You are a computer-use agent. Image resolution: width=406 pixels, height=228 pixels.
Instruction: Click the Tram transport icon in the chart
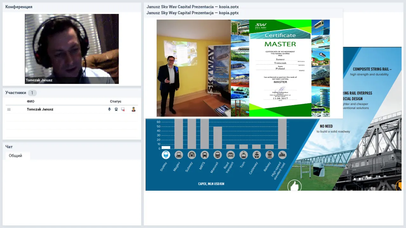coord(244,155)
